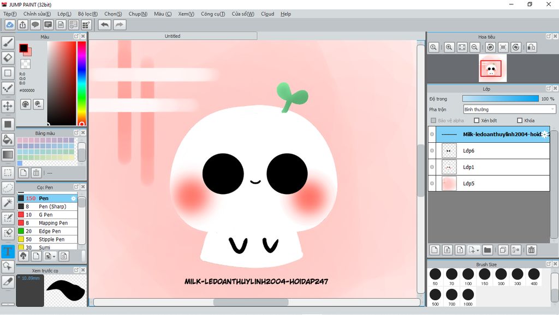Choose brush size 150 preset

(485, 277)
